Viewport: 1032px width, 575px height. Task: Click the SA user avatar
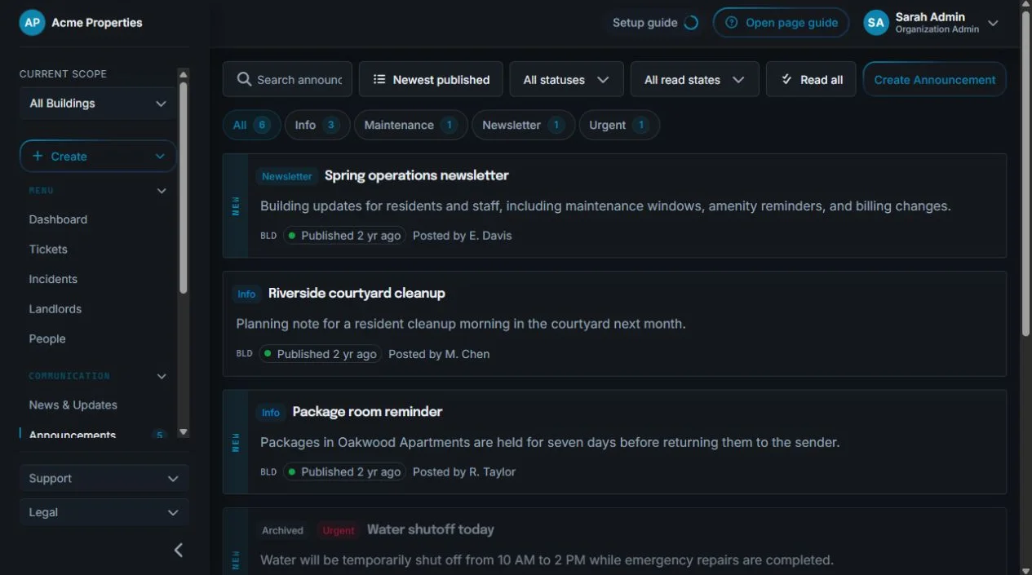(876, 23)
